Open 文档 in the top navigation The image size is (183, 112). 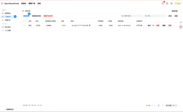(x=39, y=3)
